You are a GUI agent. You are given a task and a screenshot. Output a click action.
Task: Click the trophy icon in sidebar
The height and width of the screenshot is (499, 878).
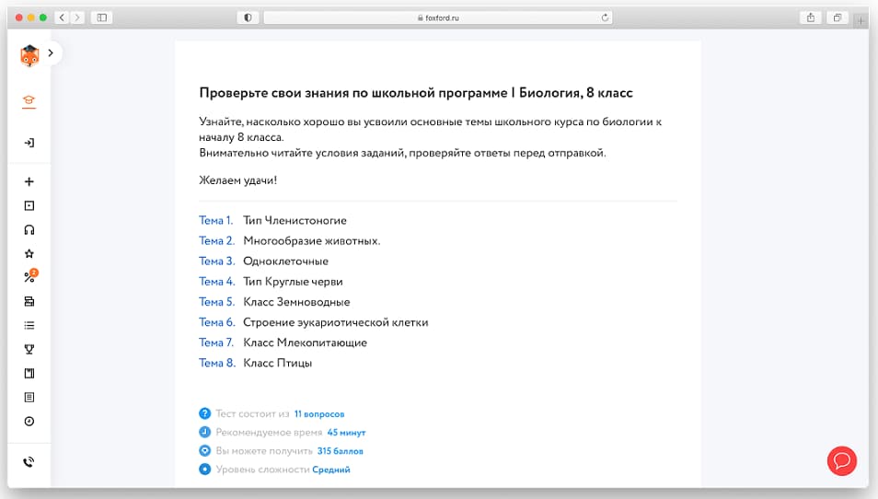pos(29,349)
